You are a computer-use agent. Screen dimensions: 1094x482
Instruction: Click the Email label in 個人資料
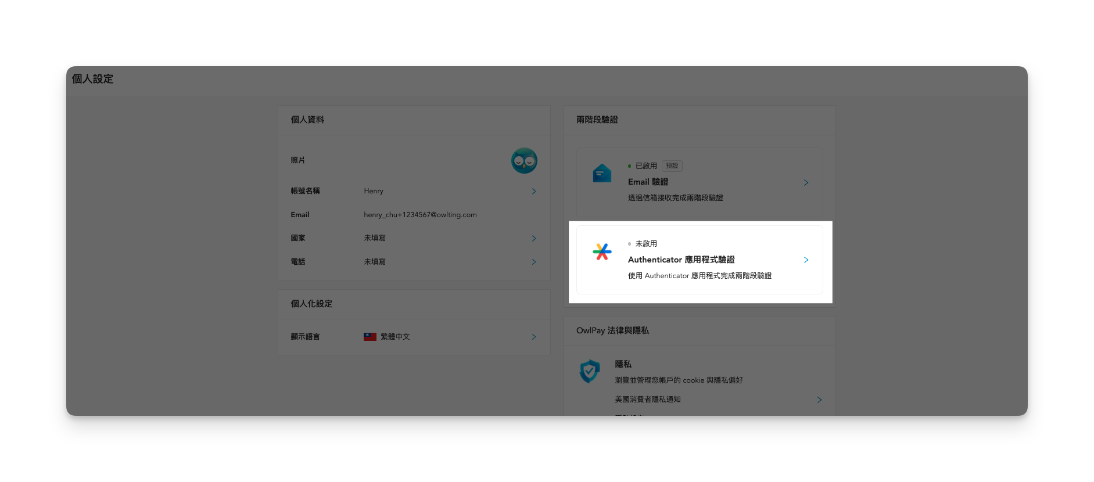pyautogui.click(x=300, y=215)
